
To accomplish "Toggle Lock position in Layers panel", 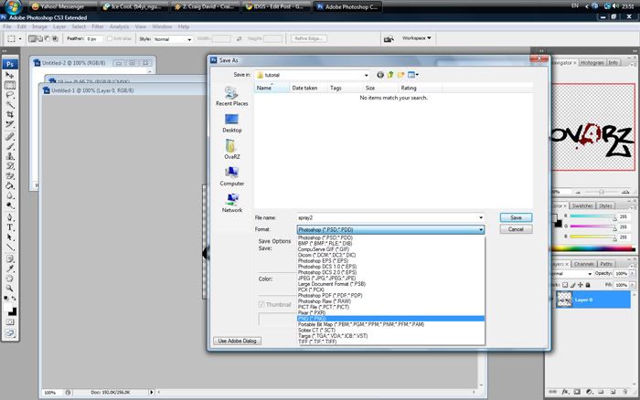I will coord(580,285).
